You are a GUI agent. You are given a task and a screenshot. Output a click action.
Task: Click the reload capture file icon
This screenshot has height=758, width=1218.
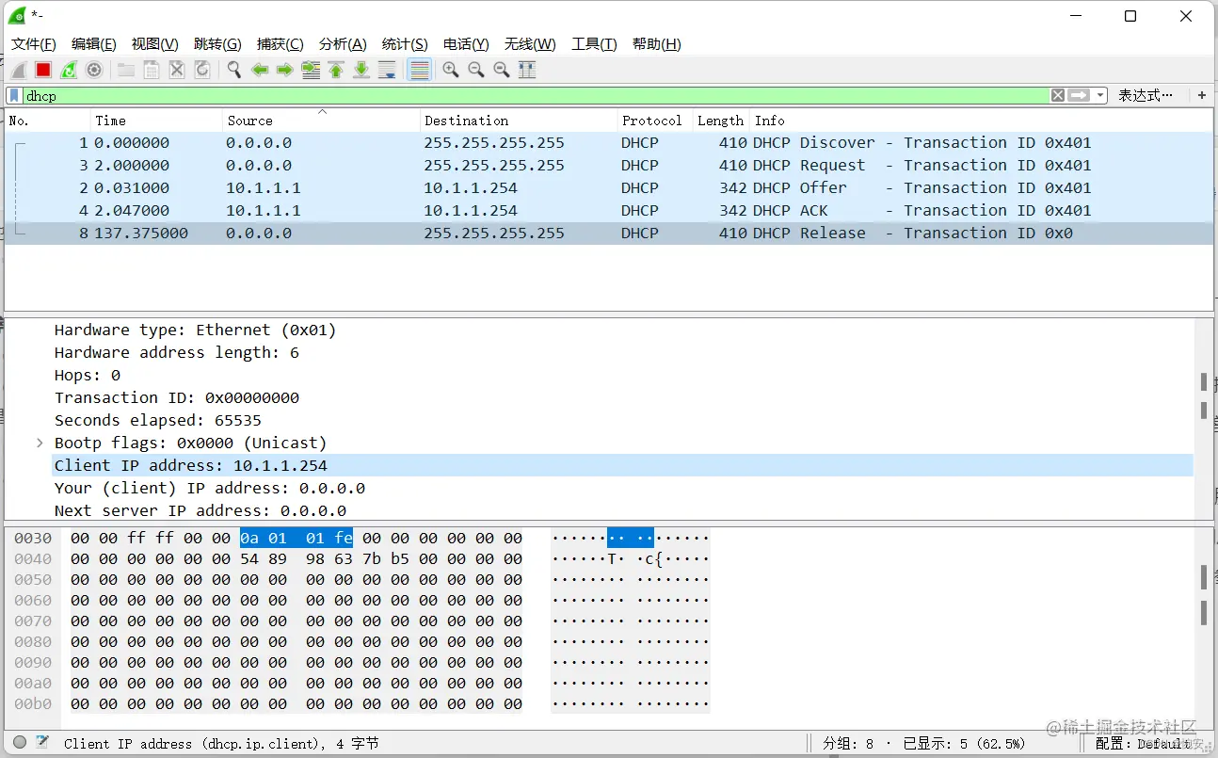(x=201, y=70)
